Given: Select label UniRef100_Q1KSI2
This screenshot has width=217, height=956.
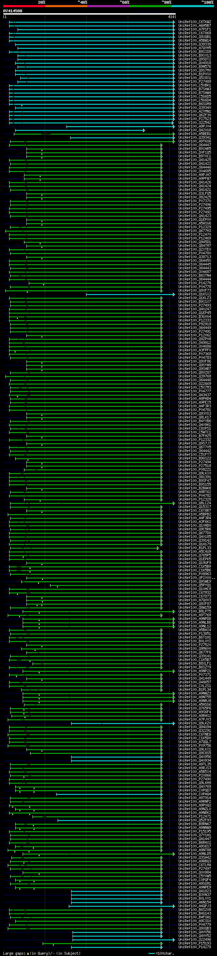Looking at the screenshot, I should (x=195, y=294).
